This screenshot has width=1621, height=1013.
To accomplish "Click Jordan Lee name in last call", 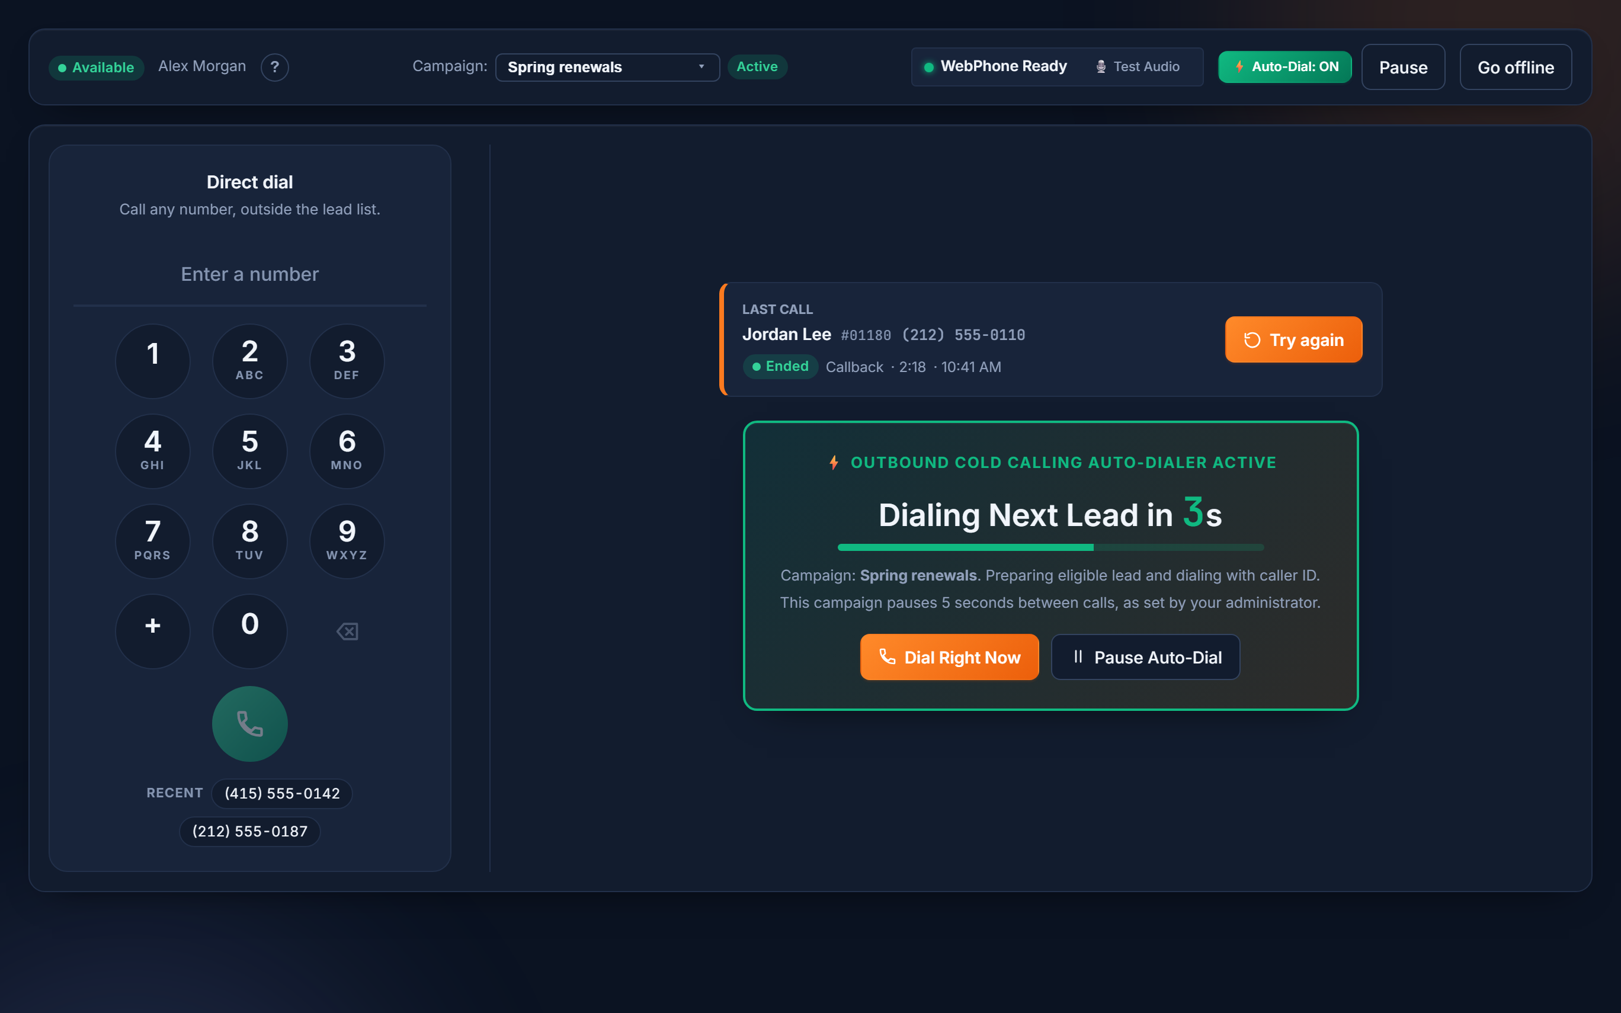I will tap(786, 334).
